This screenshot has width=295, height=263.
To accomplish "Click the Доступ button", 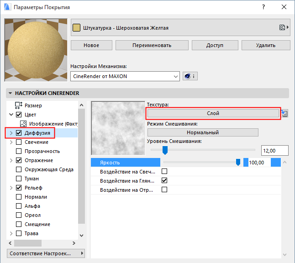I will tap(215, 45).
